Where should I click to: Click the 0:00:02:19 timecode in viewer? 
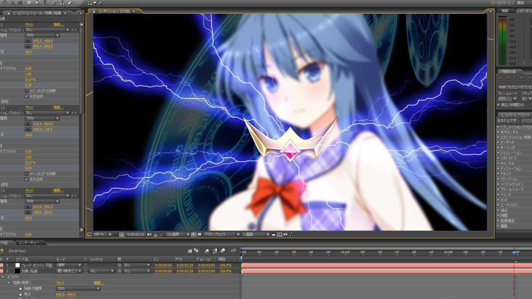coord(135,234)
